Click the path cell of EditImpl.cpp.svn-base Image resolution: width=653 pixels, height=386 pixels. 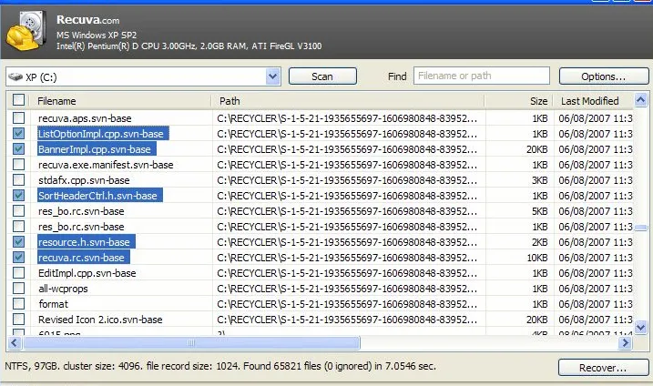click(x=347, y=273)
